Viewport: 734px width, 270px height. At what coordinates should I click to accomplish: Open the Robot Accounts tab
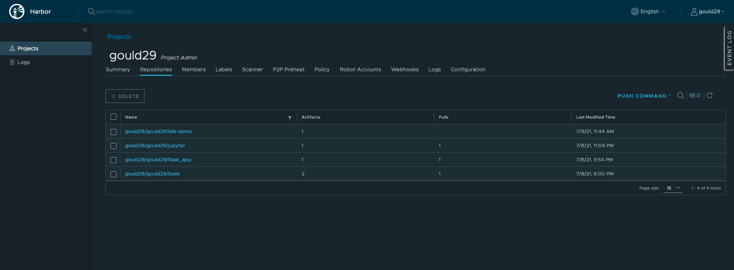pos(360,69)
